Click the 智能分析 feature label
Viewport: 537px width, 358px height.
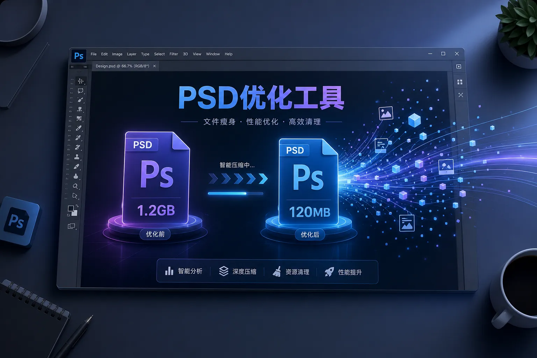pos(190,271)
